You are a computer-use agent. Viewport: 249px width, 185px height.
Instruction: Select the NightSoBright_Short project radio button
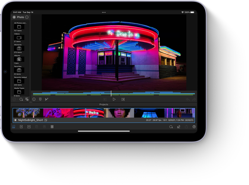(x=15, y=120)
